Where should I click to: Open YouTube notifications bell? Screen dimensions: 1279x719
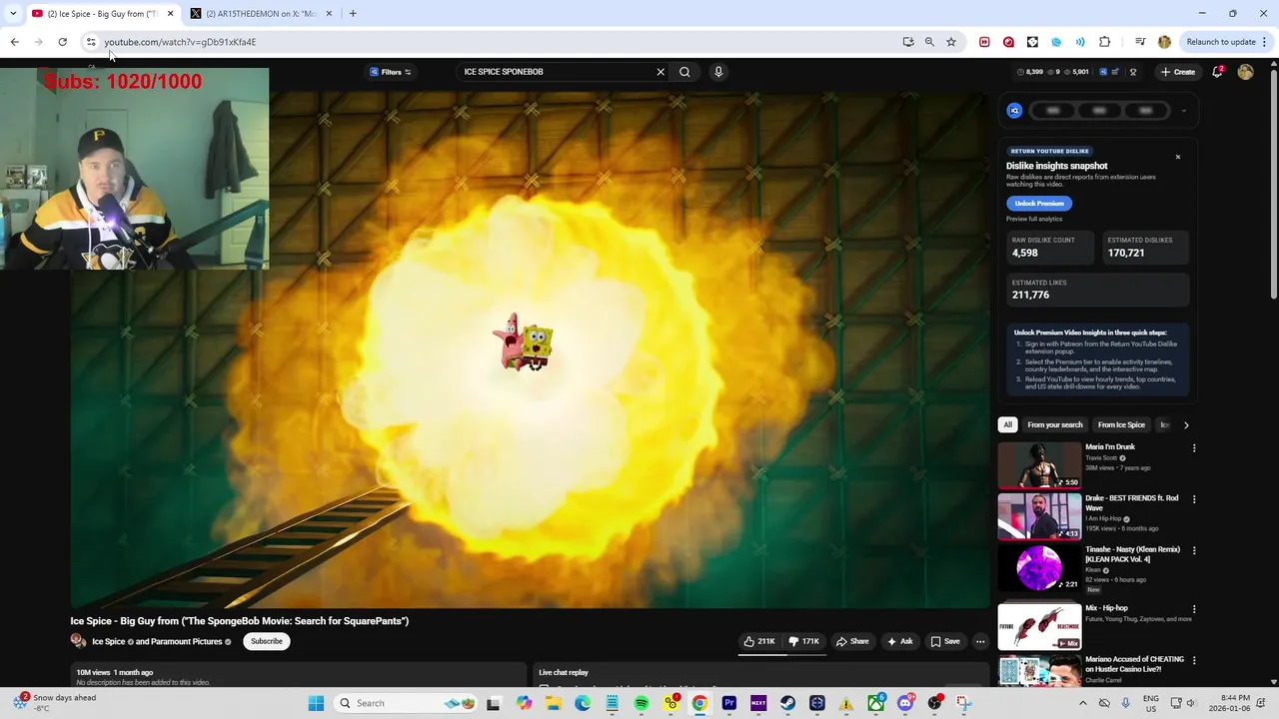(1217, 72)
